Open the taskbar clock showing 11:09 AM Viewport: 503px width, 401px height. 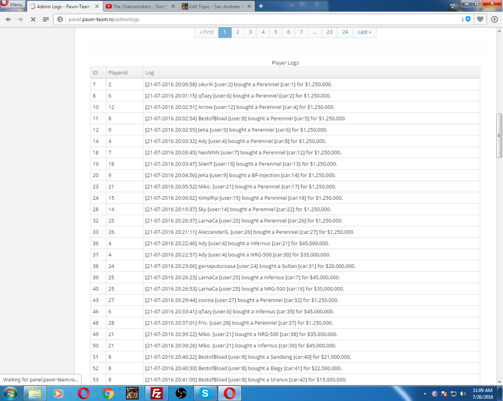[482, 393]
